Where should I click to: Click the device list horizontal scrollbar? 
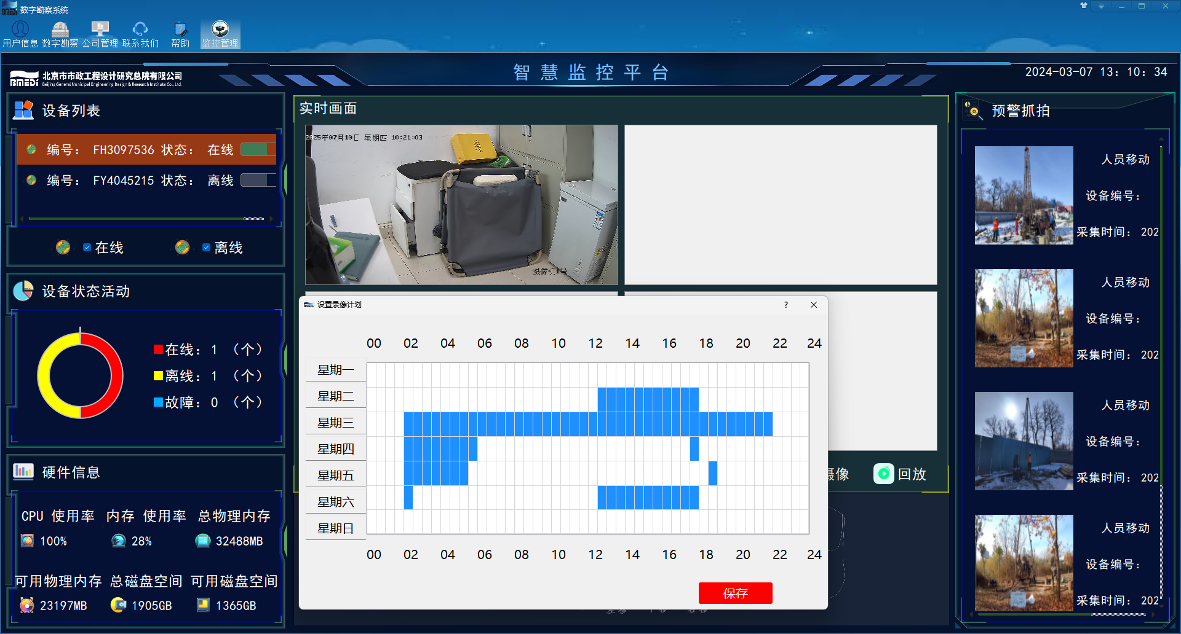point(146,218)
